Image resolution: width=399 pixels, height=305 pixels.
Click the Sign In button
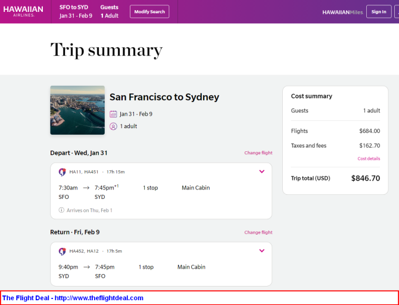tap(379, 12)
